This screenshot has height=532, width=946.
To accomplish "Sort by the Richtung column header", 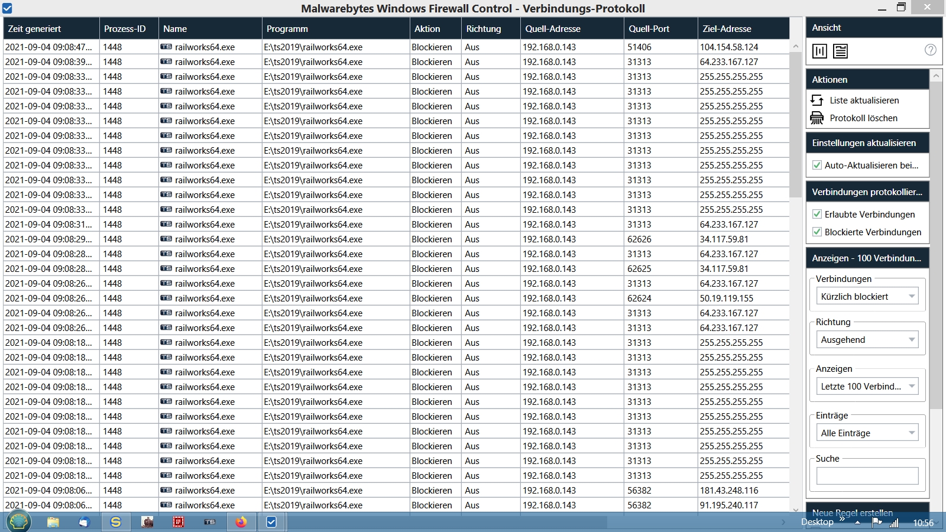I will point(491,28).
